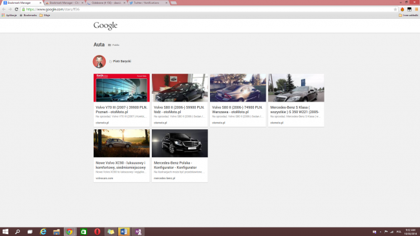Open the Volvo S80 II Warszawa card thumbnail
Viewport: 420px width, 236px height.
pos(238,88)
